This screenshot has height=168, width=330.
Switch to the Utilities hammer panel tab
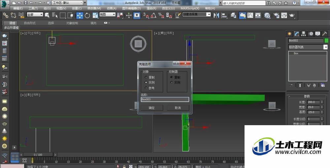(x=324, y=34)
